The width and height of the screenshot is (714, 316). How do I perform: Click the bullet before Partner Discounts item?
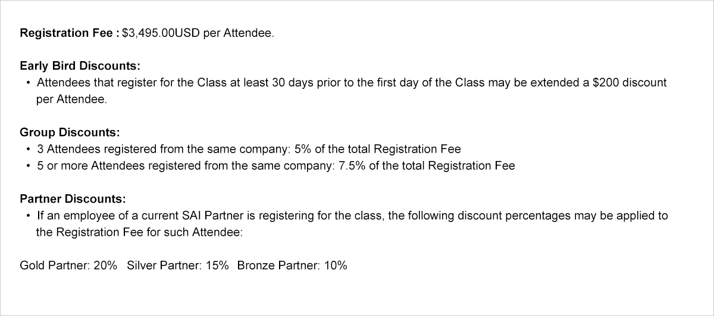pos(28,216)
